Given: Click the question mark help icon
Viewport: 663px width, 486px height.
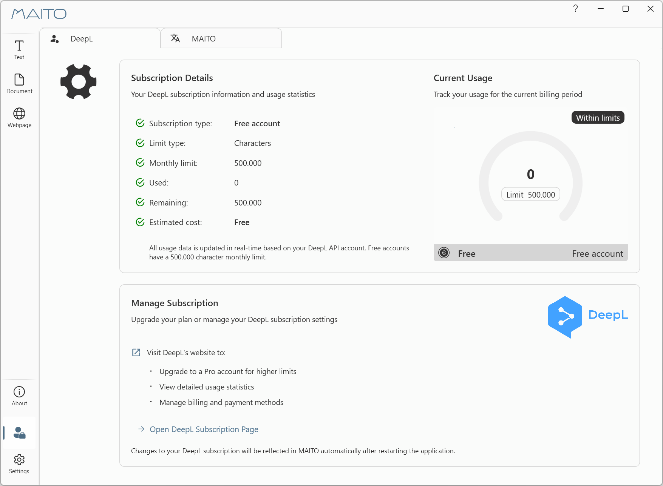Looking at the screenshot, I should point(575,8).
